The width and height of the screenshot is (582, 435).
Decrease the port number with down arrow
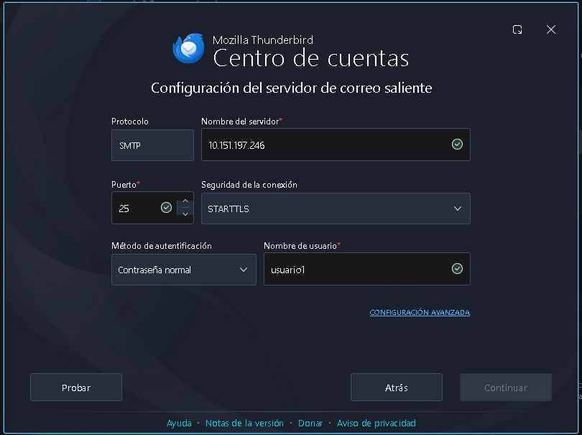click(x=185, y=214)
